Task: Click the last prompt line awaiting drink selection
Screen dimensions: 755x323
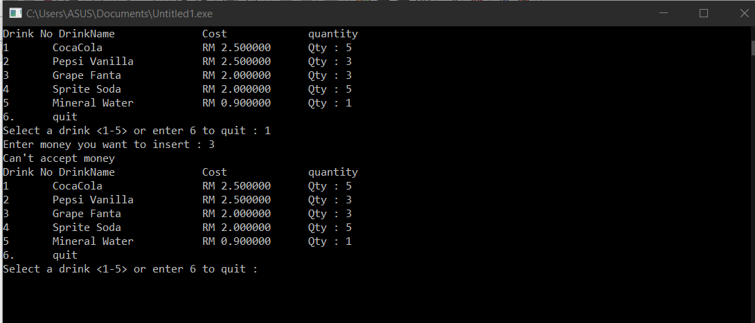Action: click(x=130, y=268)
